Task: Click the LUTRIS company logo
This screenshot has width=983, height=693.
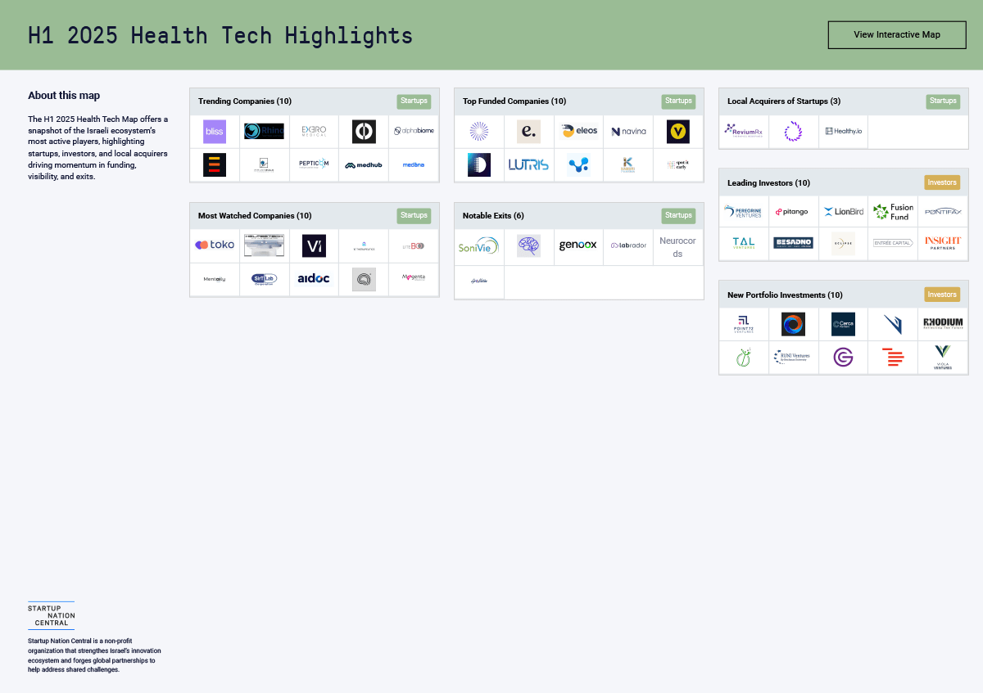Action: [x=528, y=164]
